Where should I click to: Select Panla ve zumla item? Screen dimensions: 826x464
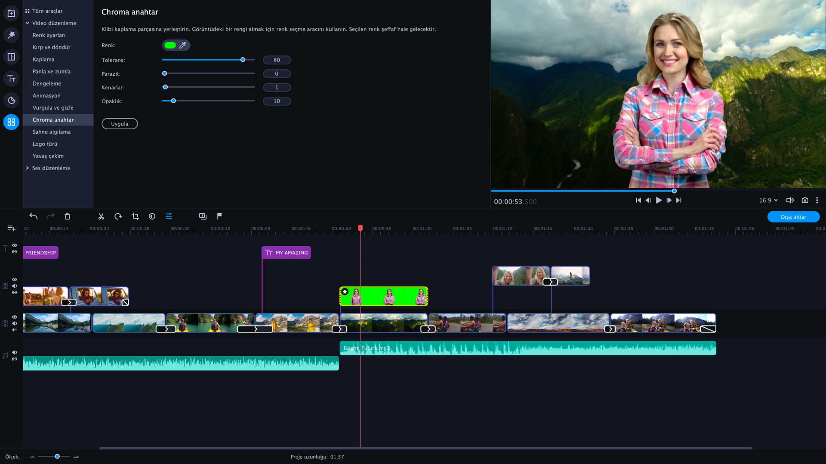tap(52, 71)
